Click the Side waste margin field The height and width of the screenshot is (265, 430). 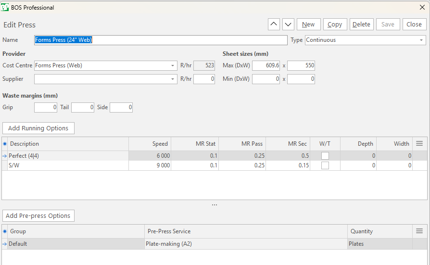coord(121,107)
